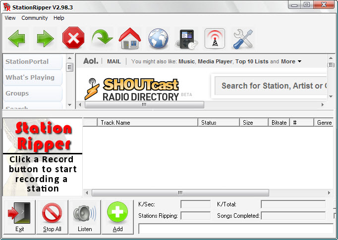The height and width of the screenshot is (240, 338).
Task: Click the sidebar scroll up arrow
Action: 69,58
